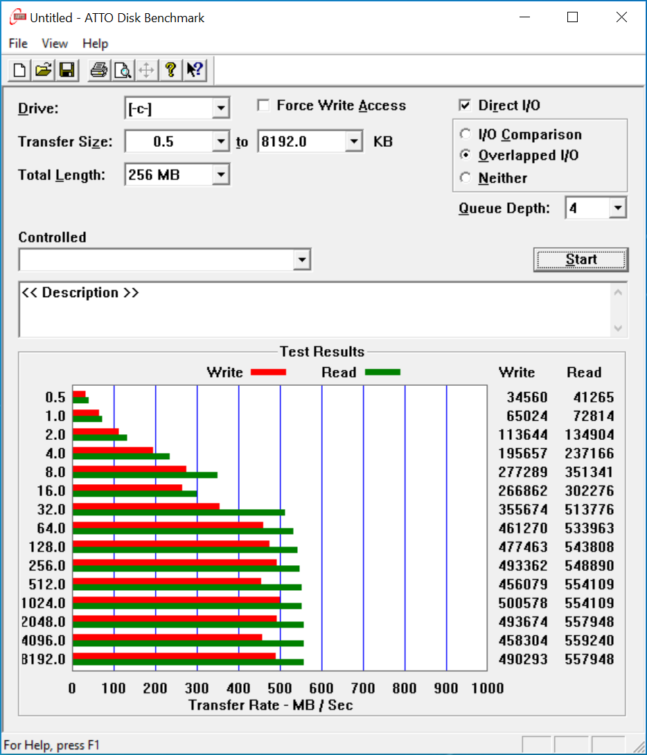
Task: Click the Start button
Action: click(x=581, y=260)
